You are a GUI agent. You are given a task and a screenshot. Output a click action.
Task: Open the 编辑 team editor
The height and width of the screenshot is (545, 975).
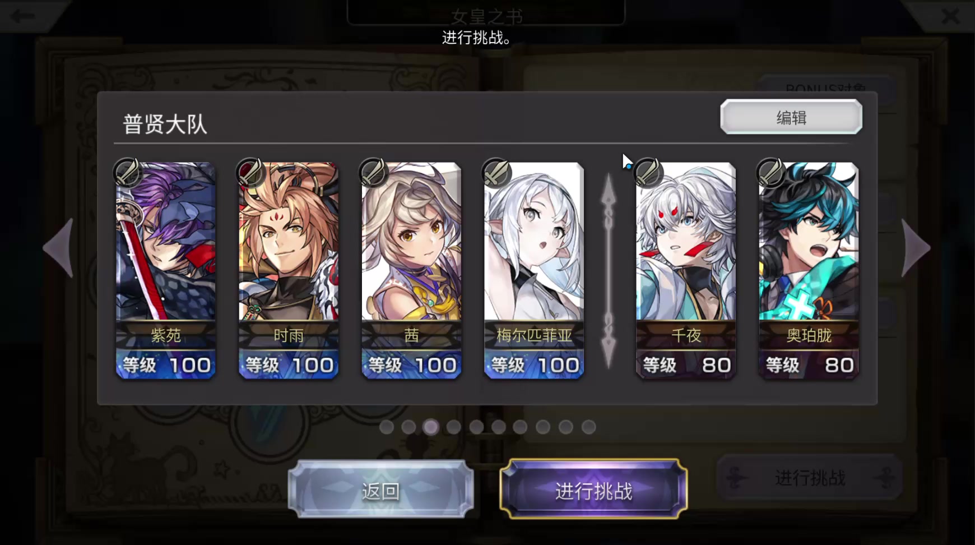coord(791,117)
